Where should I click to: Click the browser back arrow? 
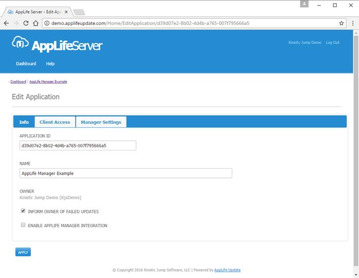7,23
